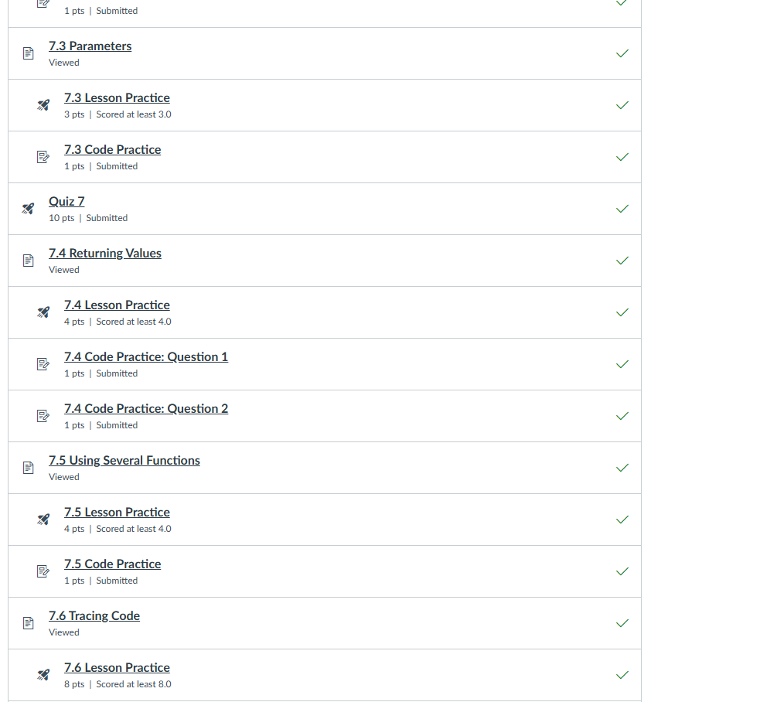Open 7.4 Code Practice: Question 2
The image size is (777, 702).
click(x=146, y=409)
